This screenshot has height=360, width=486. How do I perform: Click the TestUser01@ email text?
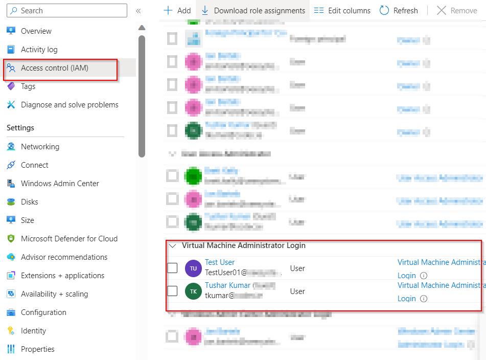(x=226, y=273)
